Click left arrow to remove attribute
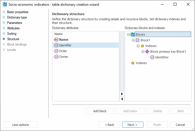Viewport: 195px width, 131px height. (122, 99)
